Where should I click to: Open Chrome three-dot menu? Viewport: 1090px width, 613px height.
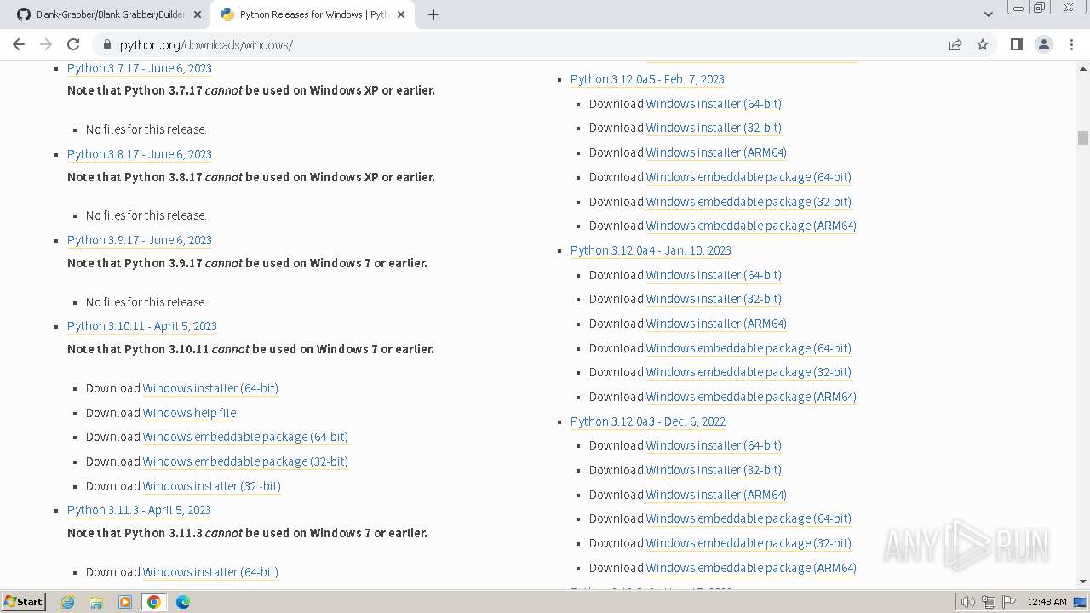click(x=1071, y=44)
